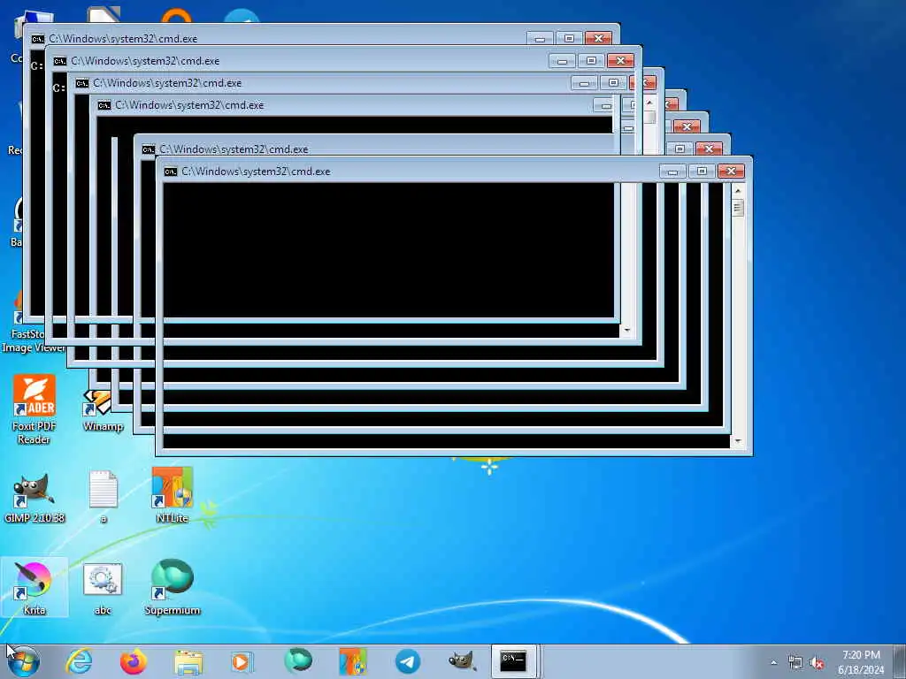The width and height of the screenshot is (906, 679).
Task: Minimize the front cmd.exe window
Action: click(x=672, y=172)
